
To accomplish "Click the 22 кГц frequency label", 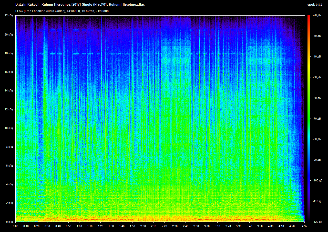I will [9, 16].
